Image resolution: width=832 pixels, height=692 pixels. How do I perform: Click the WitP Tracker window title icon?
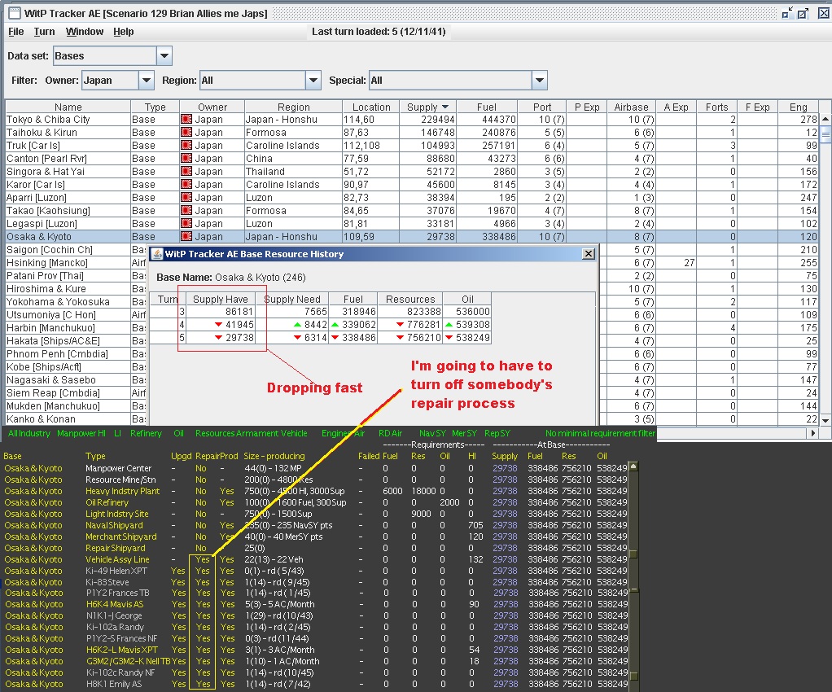(15, 13)
